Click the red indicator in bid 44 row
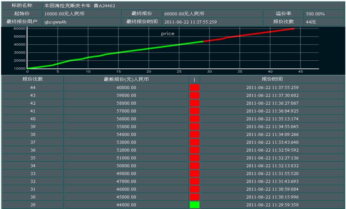 (194, 87)
